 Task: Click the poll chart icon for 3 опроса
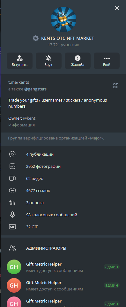12,203
